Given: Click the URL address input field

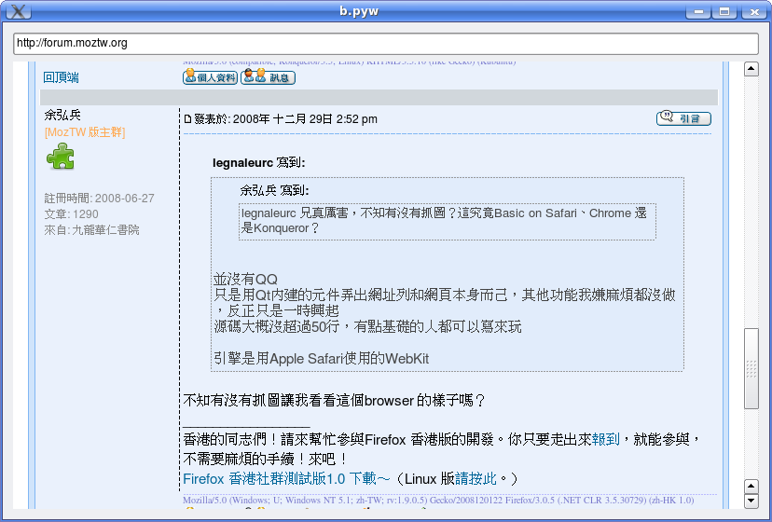Looking at the screenshot, I should (x=385, y=43).
